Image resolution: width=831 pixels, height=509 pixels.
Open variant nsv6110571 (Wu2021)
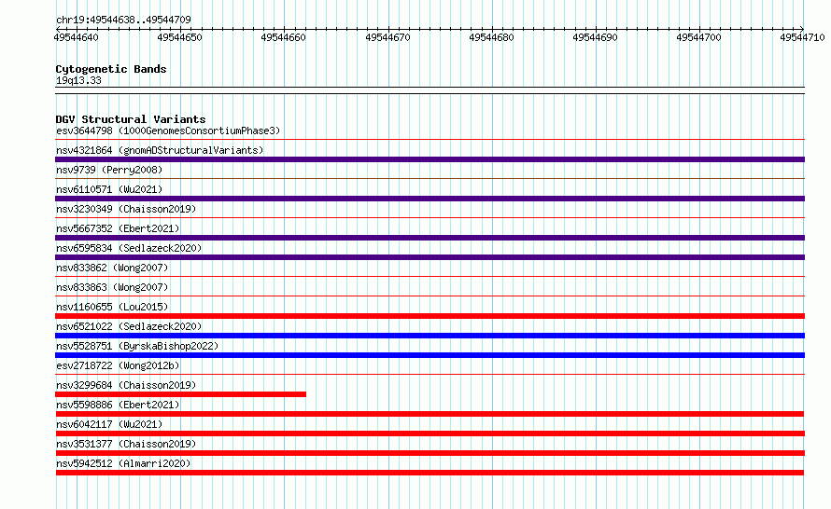pos(109,189)
